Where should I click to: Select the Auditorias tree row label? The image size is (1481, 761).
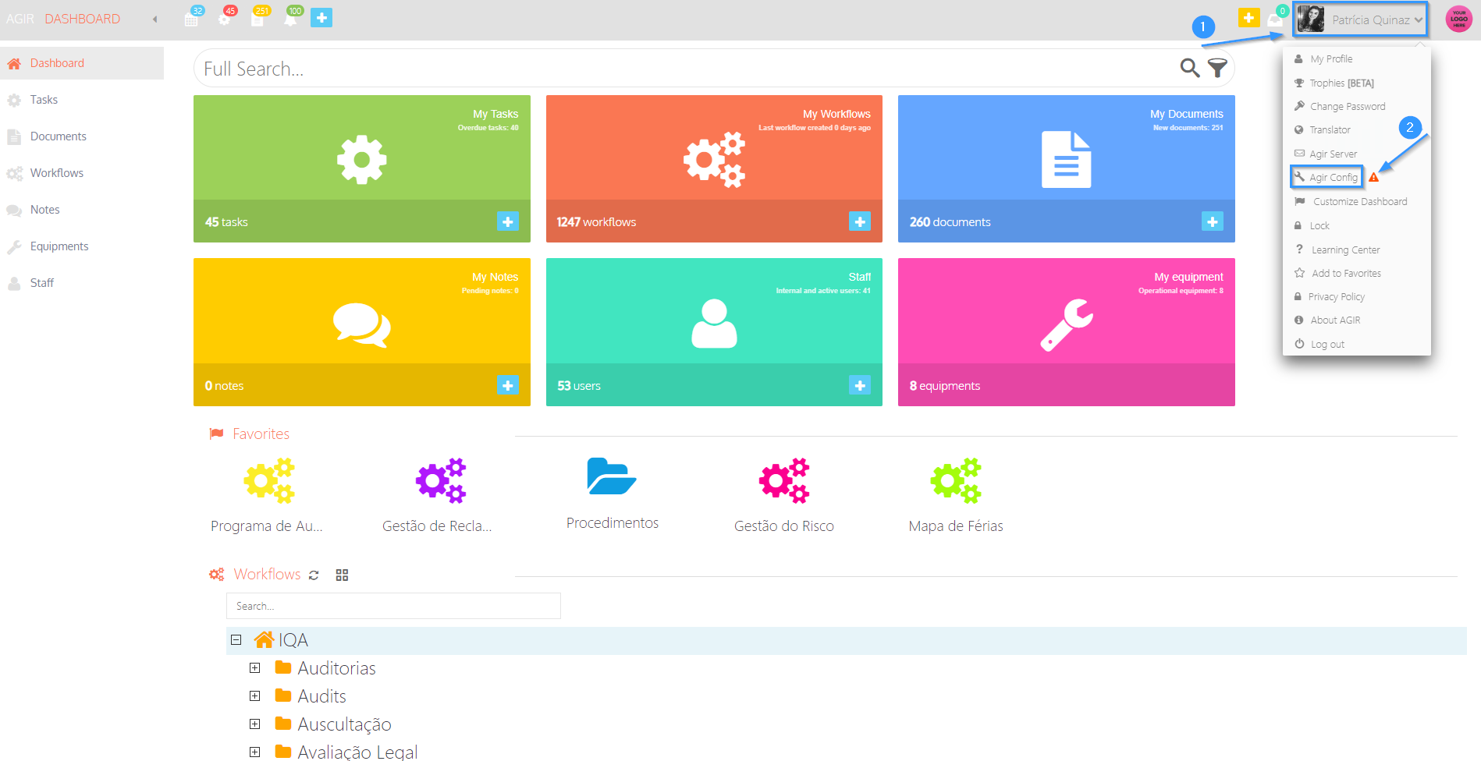(336, 668)
